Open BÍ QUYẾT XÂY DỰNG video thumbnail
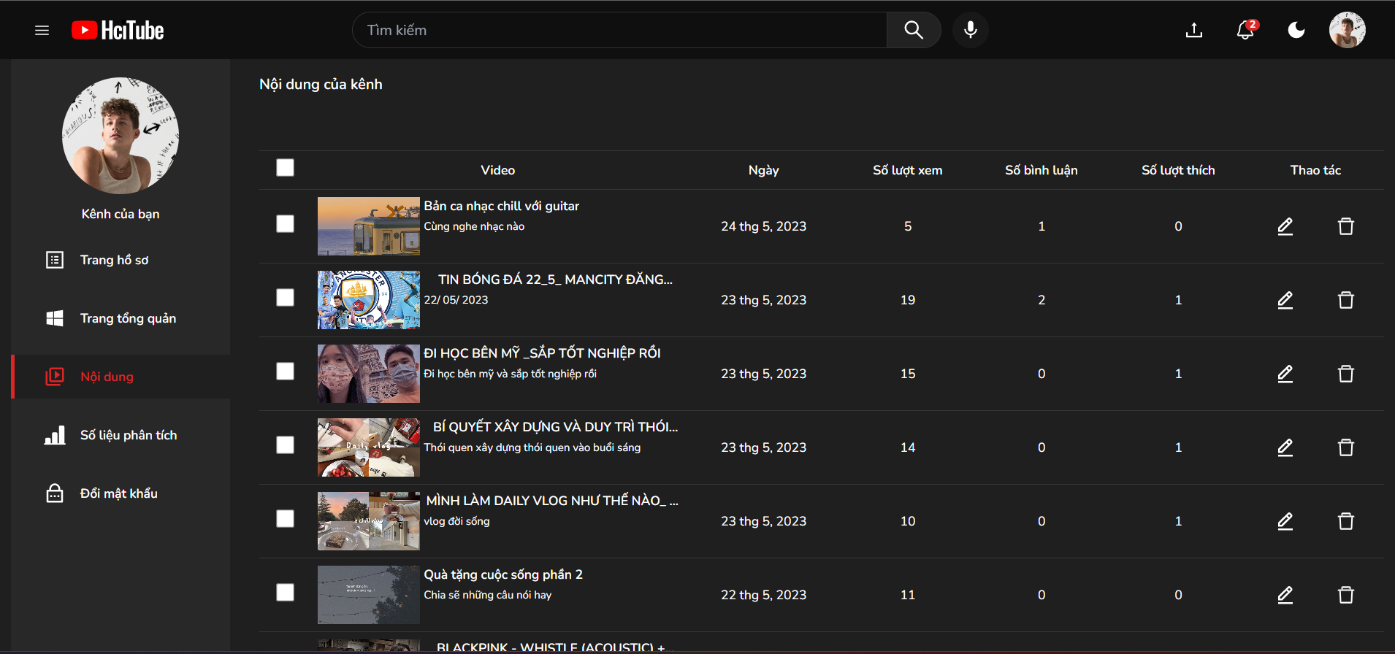This screenshot has width=1395, height=654. [369, 447]
